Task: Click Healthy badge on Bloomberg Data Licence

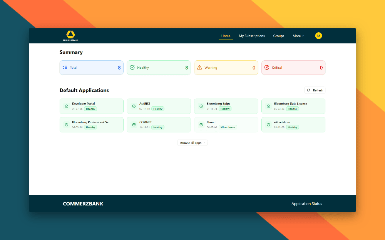Action: tap(292, 109)
